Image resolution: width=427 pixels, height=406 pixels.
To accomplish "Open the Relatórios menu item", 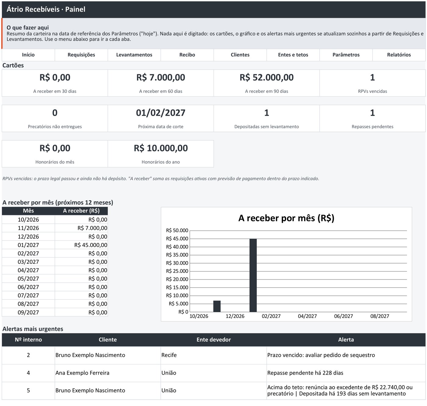I will point(399,55).
